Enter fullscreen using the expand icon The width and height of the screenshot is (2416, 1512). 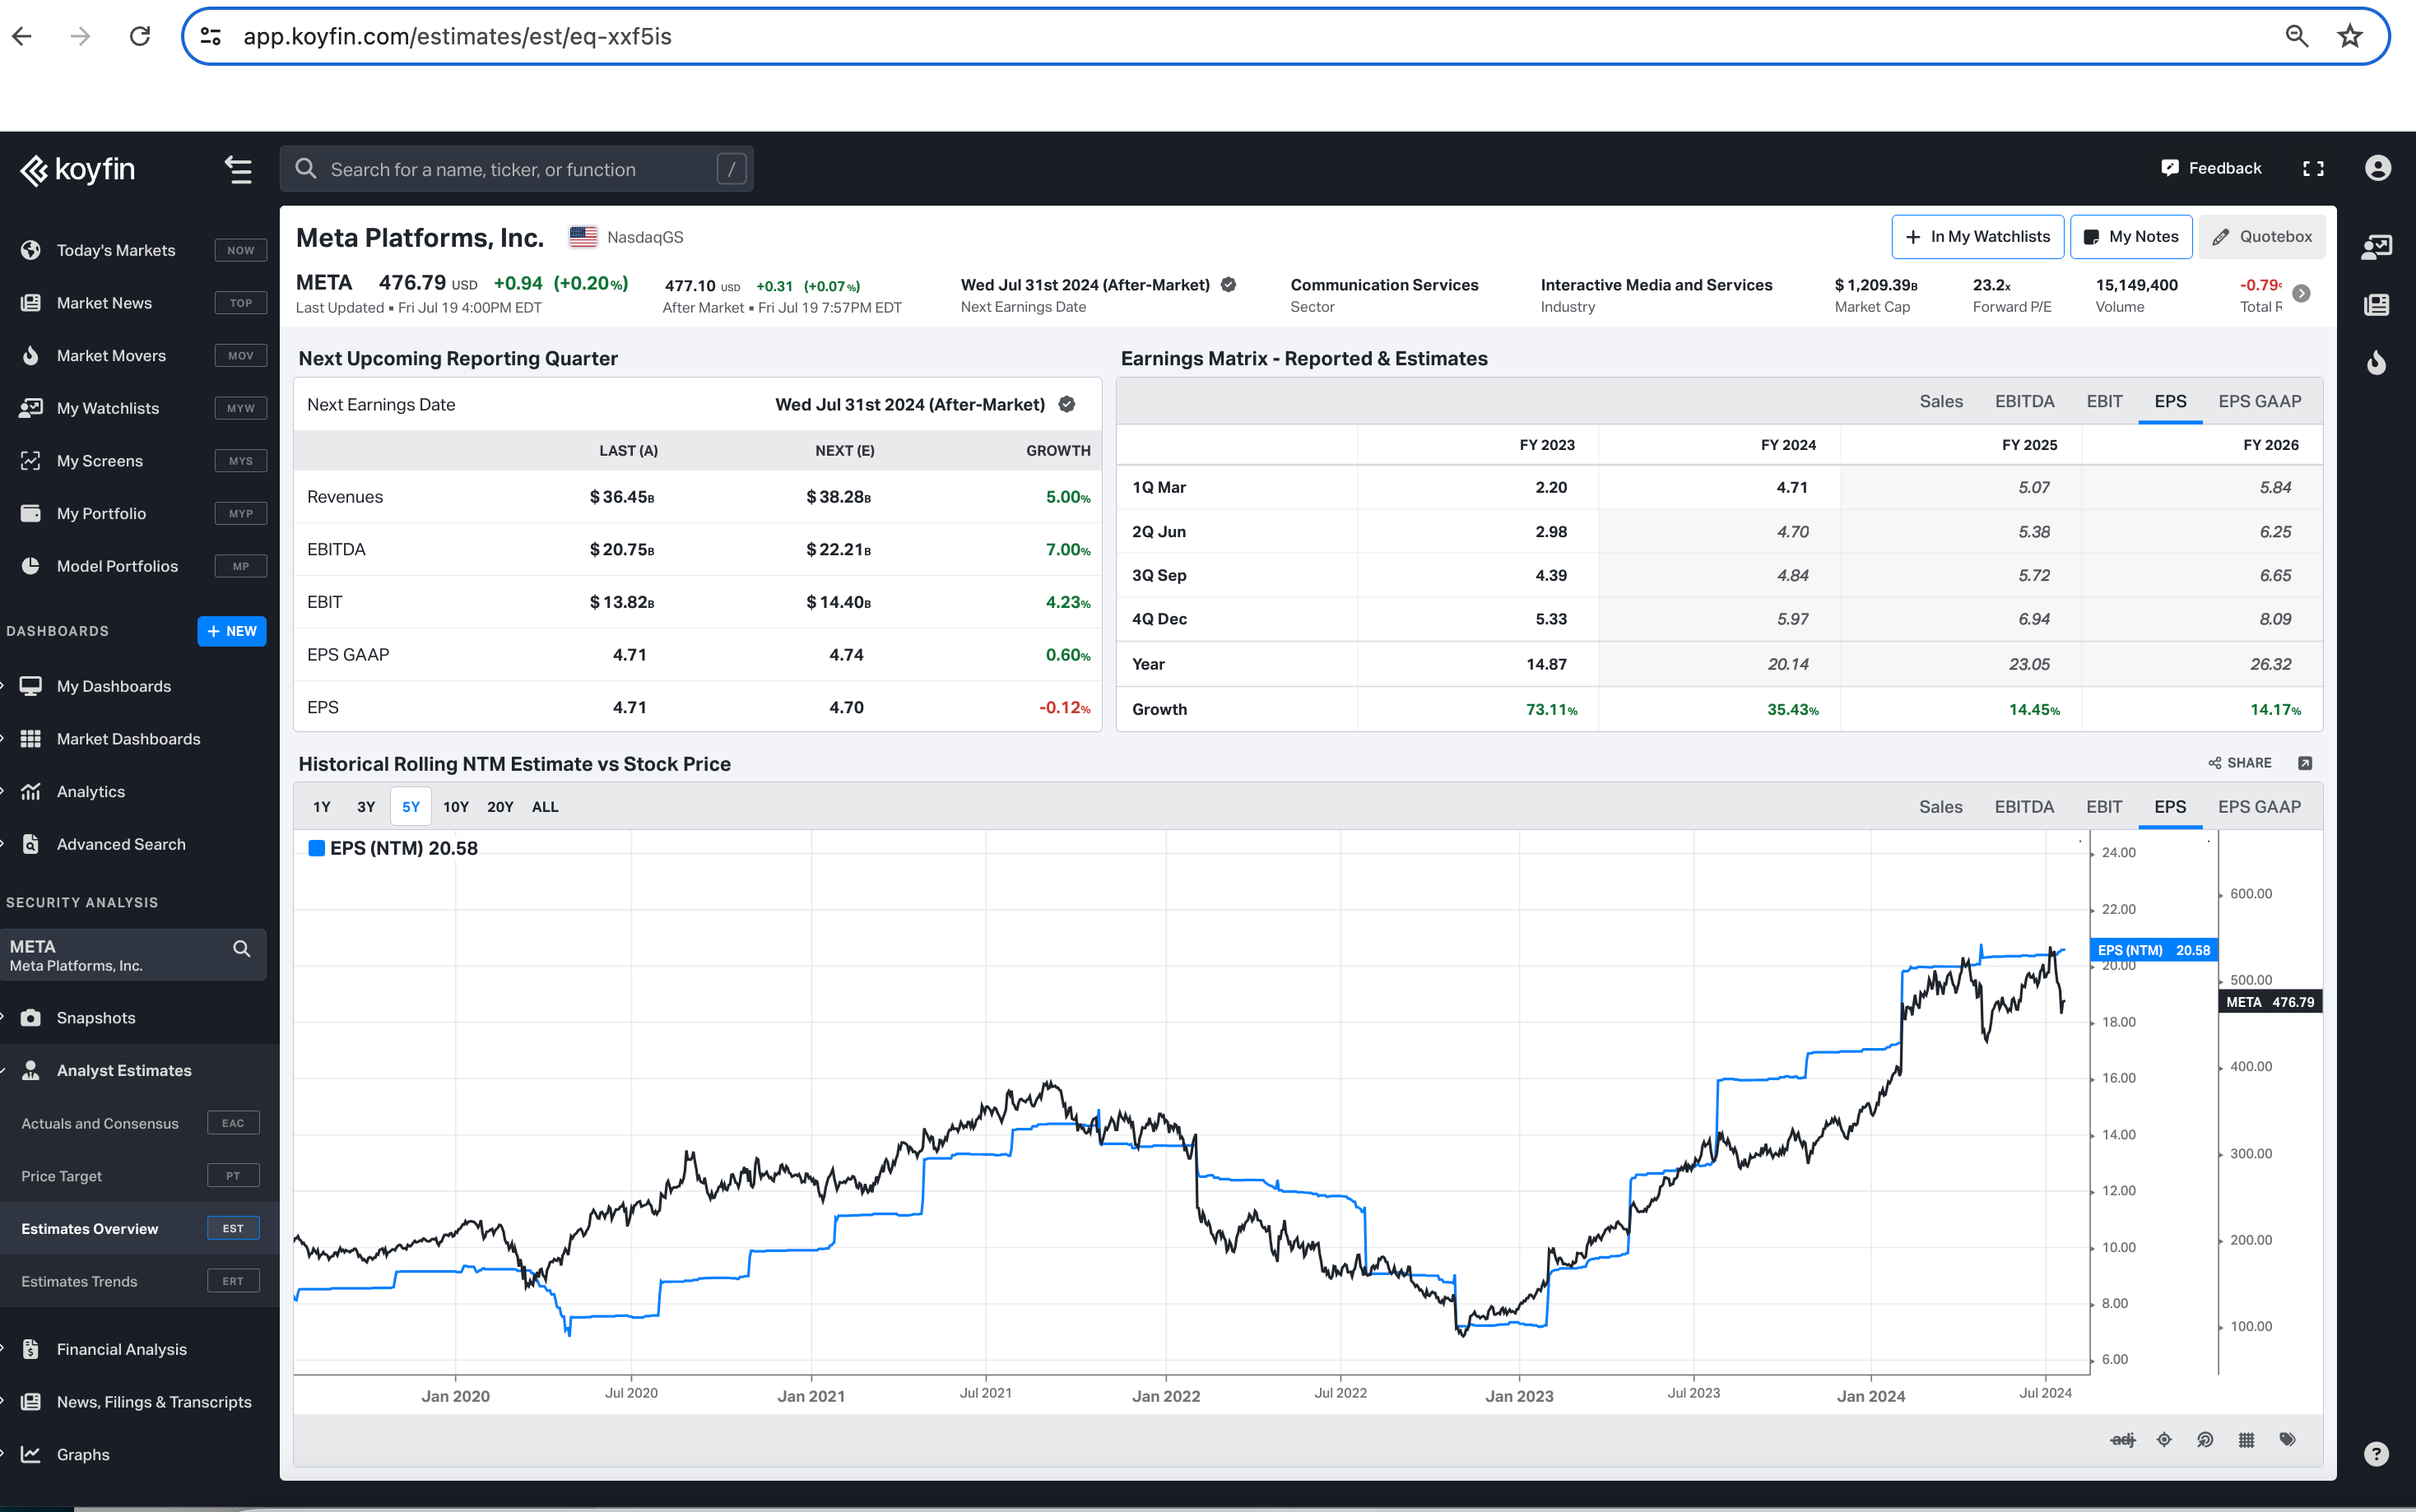click(x=2313, y=169)
